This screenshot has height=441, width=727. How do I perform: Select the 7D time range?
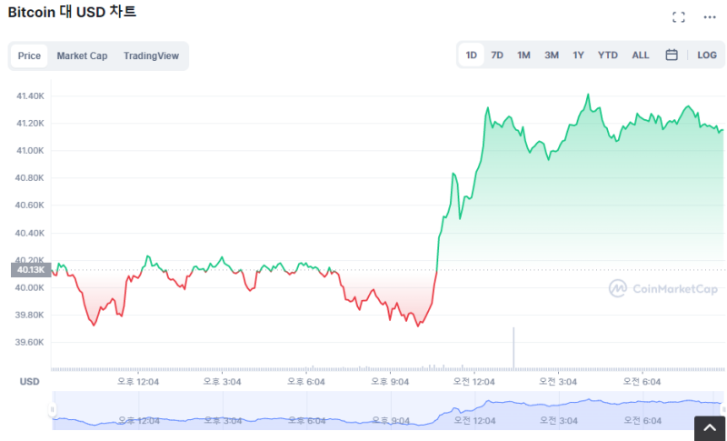(497, 55)
